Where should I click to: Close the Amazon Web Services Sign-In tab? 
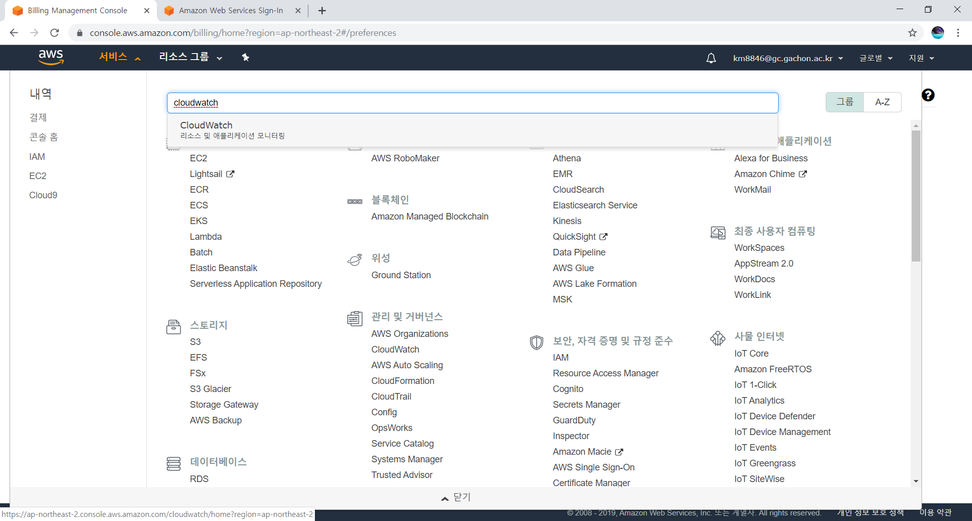tap(298, 11)
